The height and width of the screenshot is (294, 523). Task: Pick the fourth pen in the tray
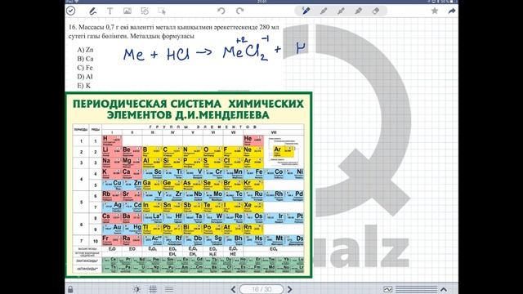358,11
